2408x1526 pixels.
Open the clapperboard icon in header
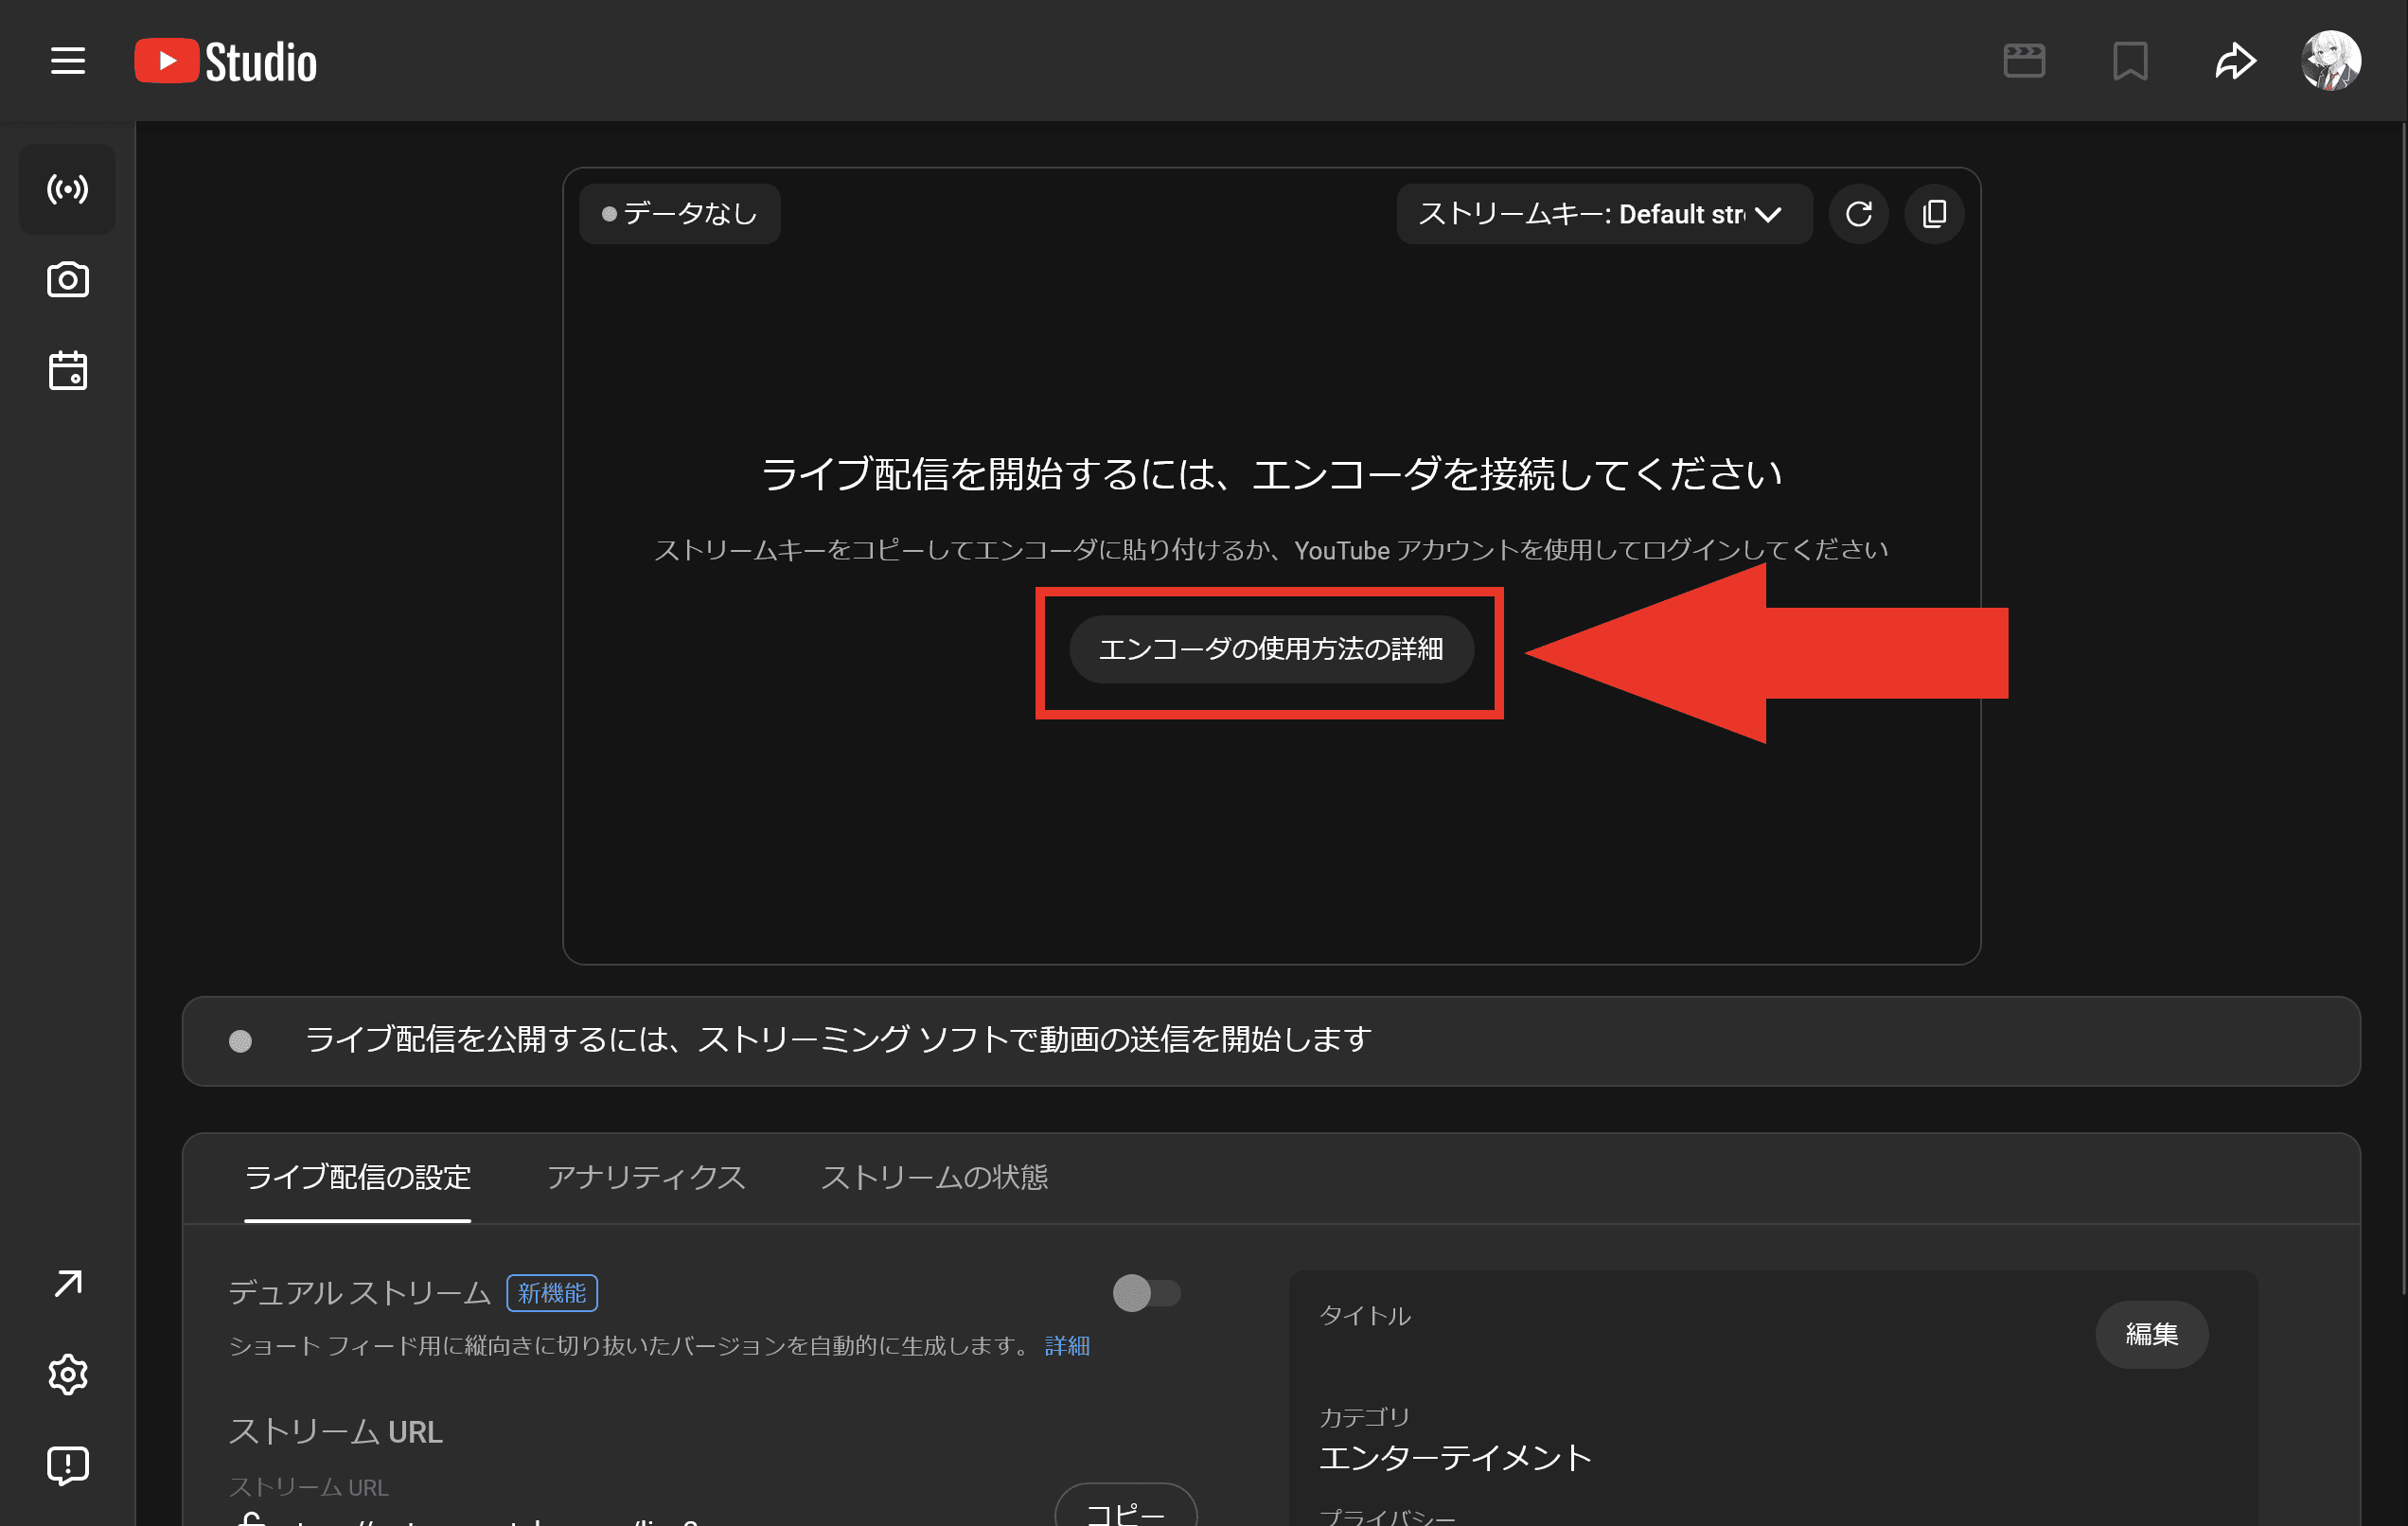click(x=2024, y=61)
